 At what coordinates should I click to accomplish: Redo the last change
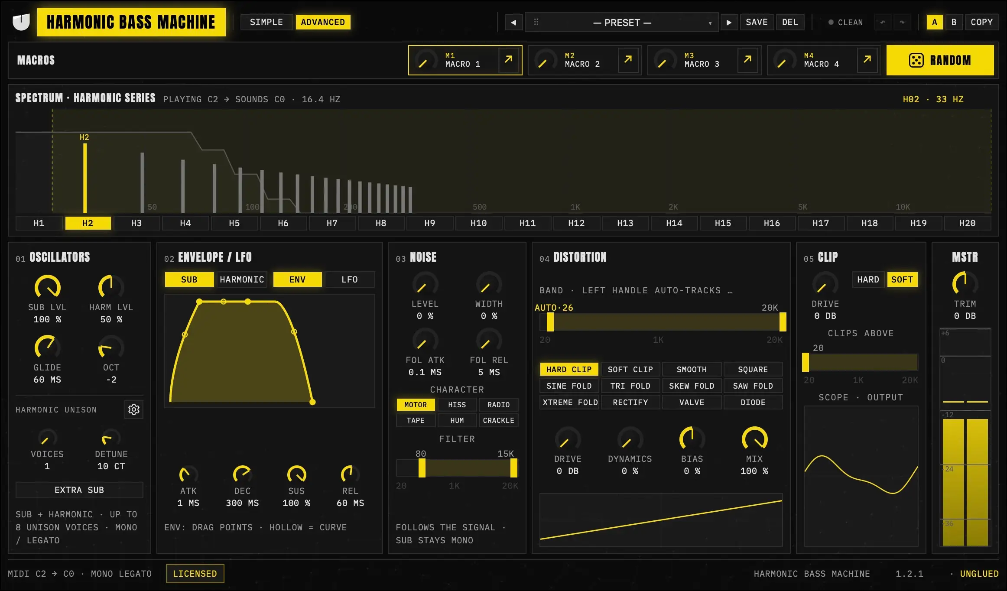click(902, 22)
